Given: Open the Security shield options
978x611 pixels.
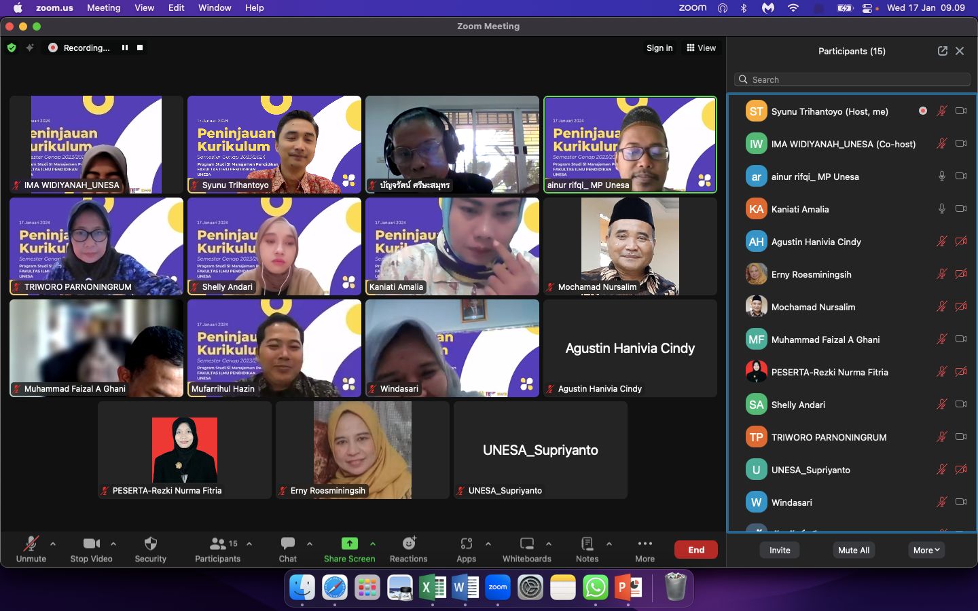Looking at the screenshot, I should click(150, 549).
